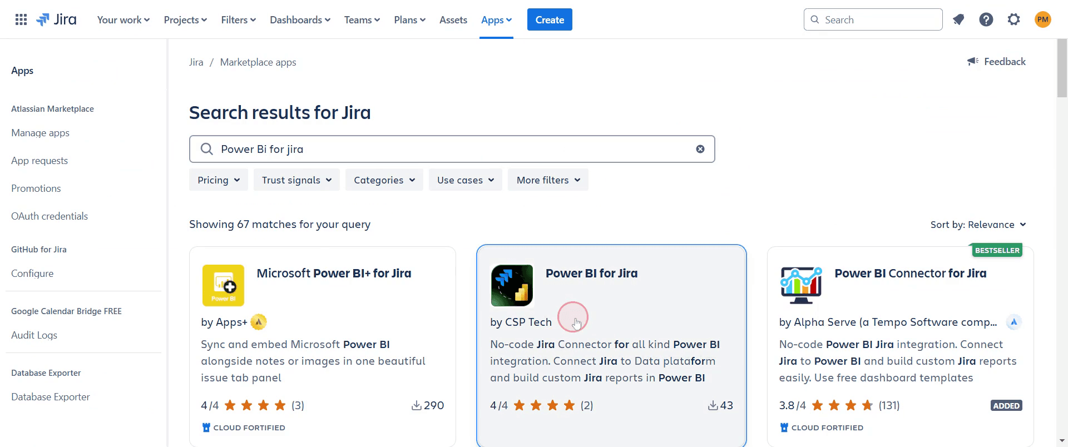Click the scrollbar down arrow
The height and width of the screenshot is (447, 1068).
click(x=1062, y=442)
